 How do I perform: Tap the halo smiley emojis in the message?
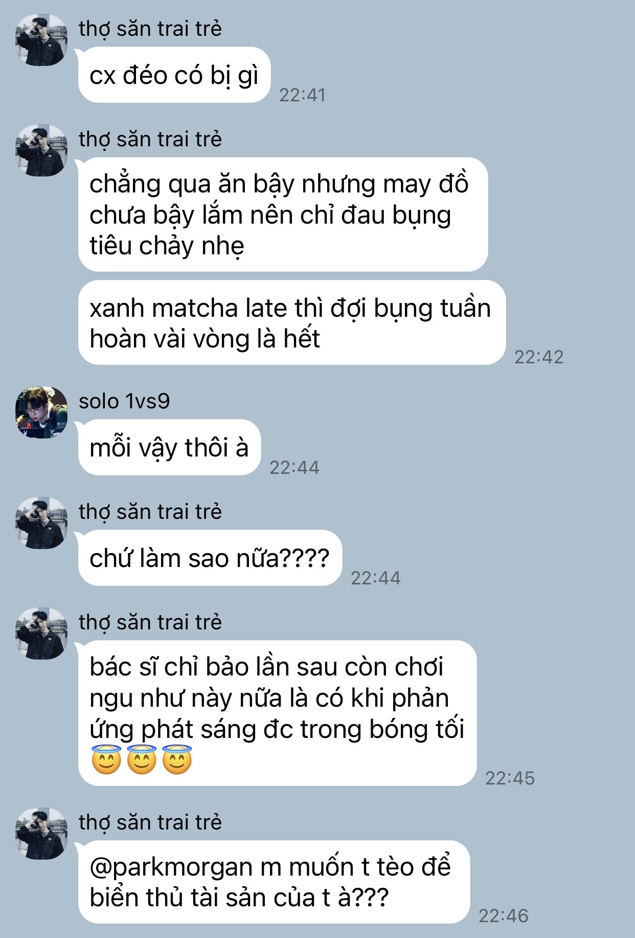pyautogui.click(x=142, y=760)
